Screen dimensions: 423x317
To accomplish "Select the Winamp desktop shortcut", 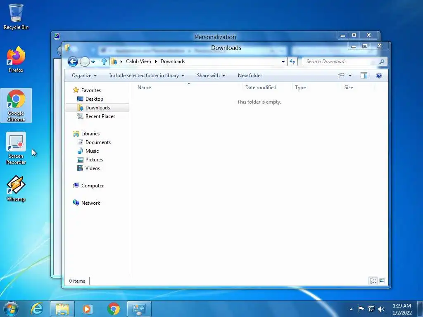I will click(x=16, y=188).
